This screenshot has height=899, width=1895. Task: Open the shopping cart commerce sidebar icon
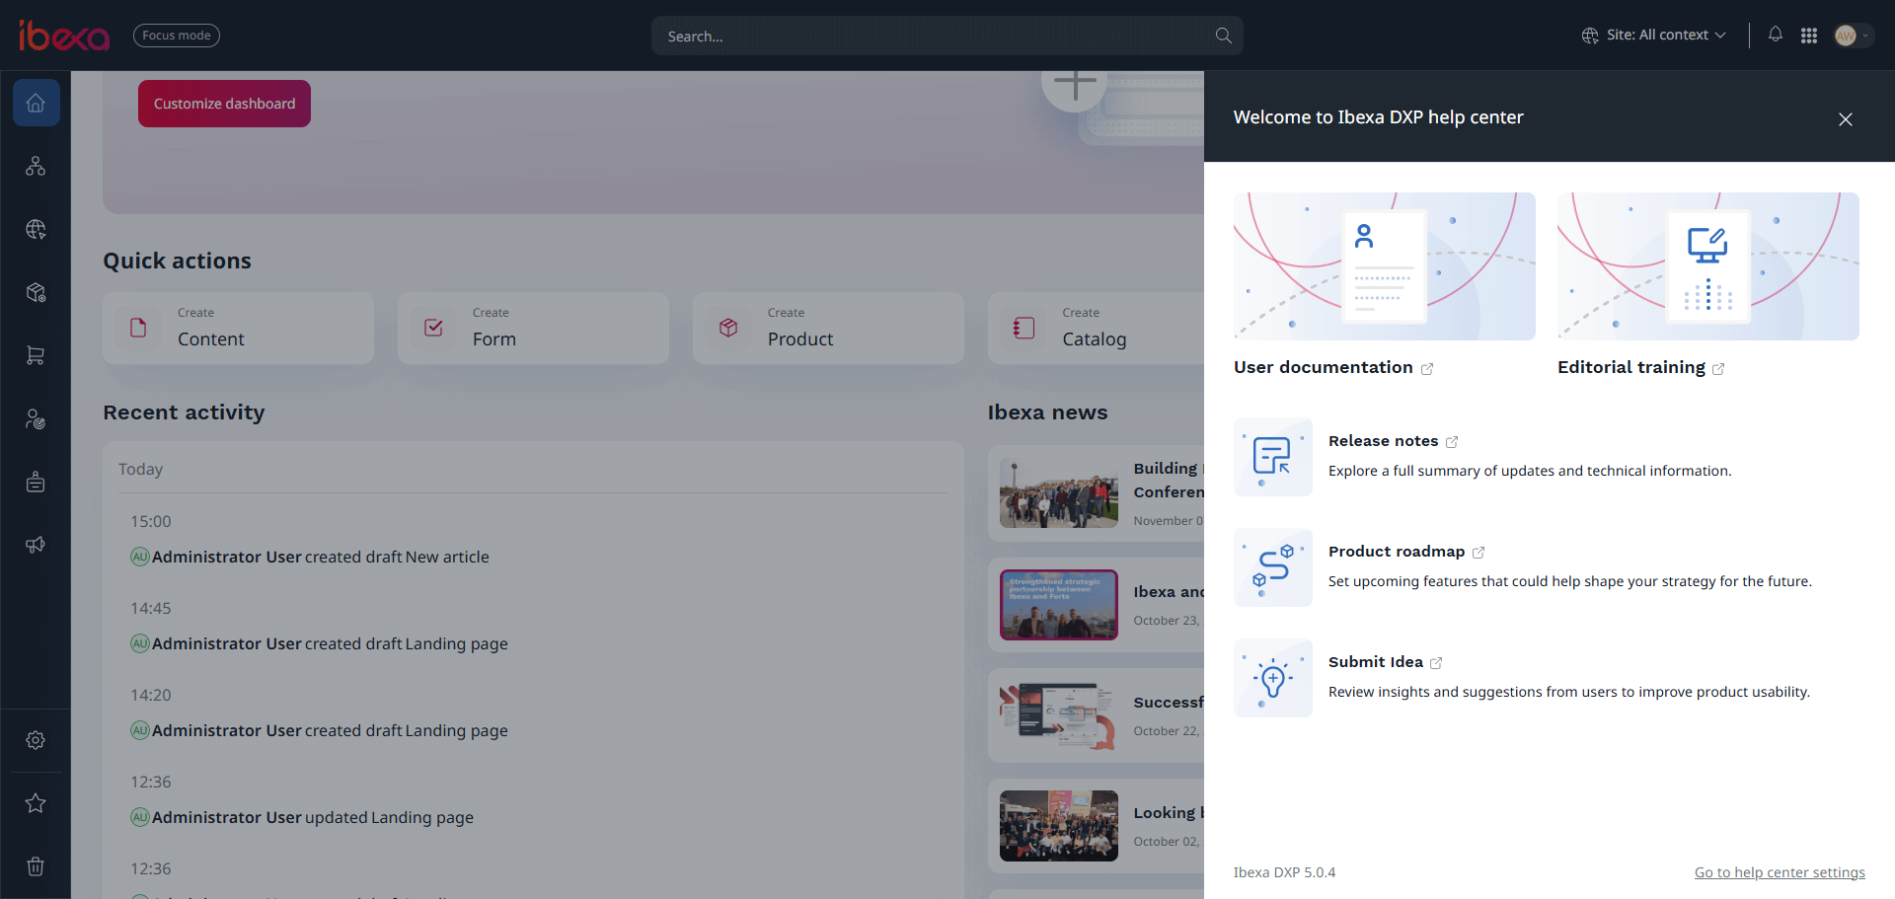pyautogui.click(x=36, y=355)
